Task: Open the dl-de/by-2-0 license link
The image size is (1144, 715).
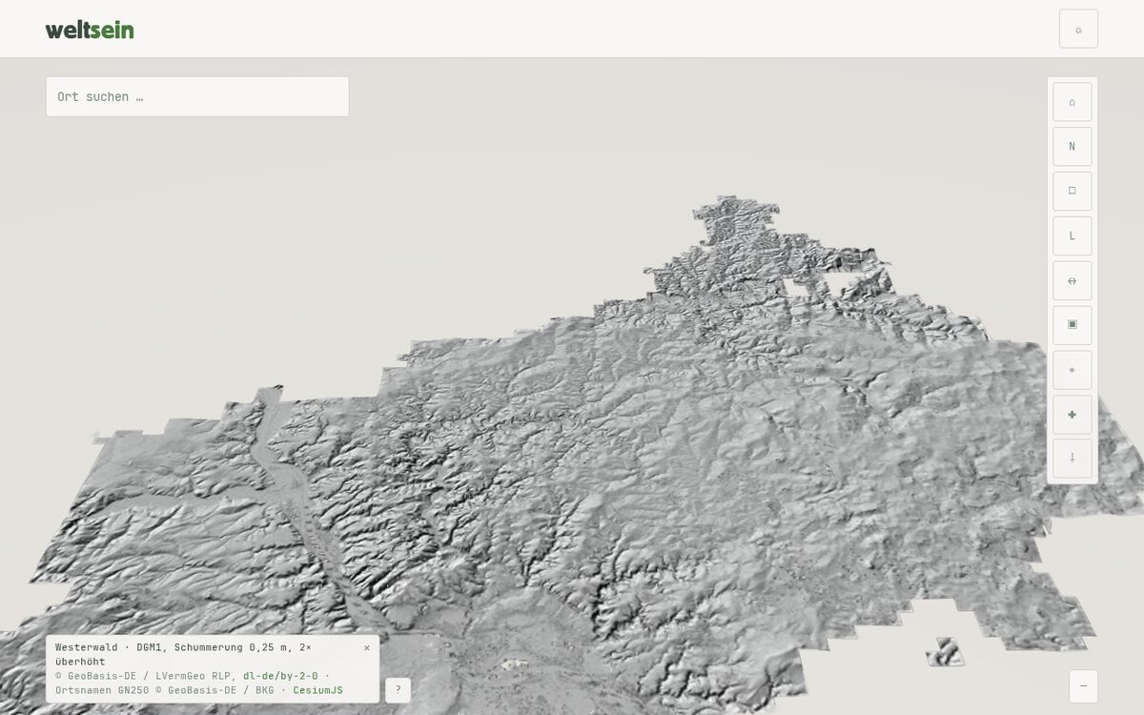Action: 280,676
